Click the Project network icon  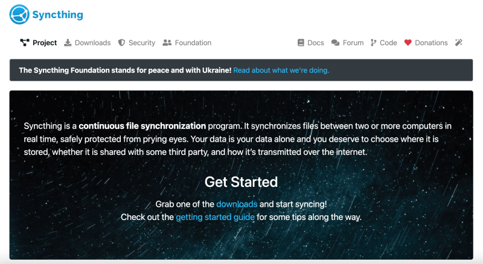25,42
